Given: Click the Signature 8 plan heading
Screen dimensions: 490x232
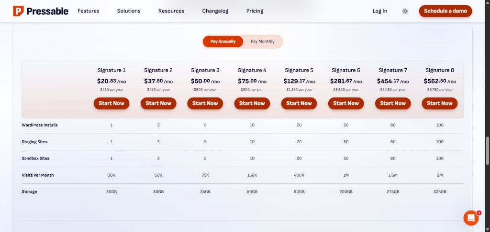Looking at the screenshot, I should tap(440, 70).
